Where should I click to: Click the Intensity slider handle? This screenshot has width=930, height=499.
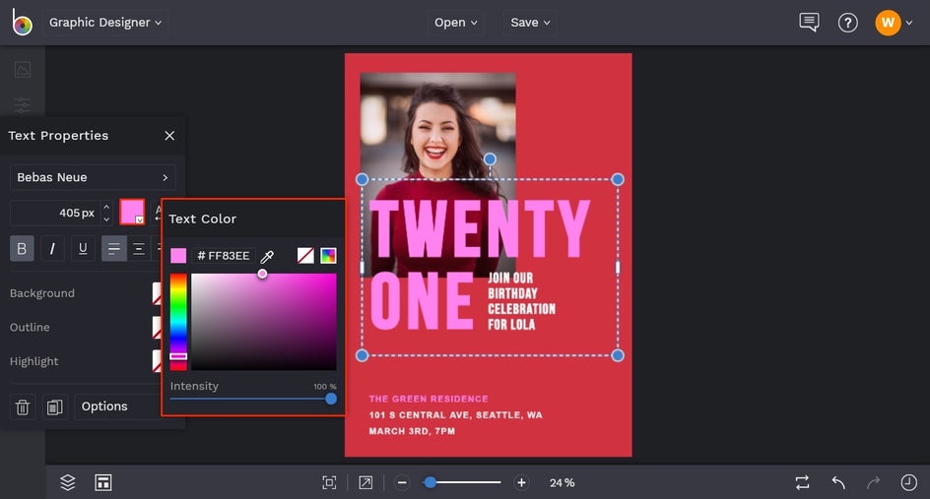[331, 399]
